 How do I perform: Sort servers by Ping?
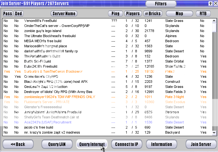pos(115,14)
